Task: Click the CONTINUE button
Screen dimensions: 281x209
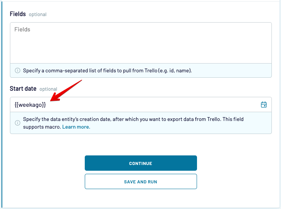Action: click(141, 163)
